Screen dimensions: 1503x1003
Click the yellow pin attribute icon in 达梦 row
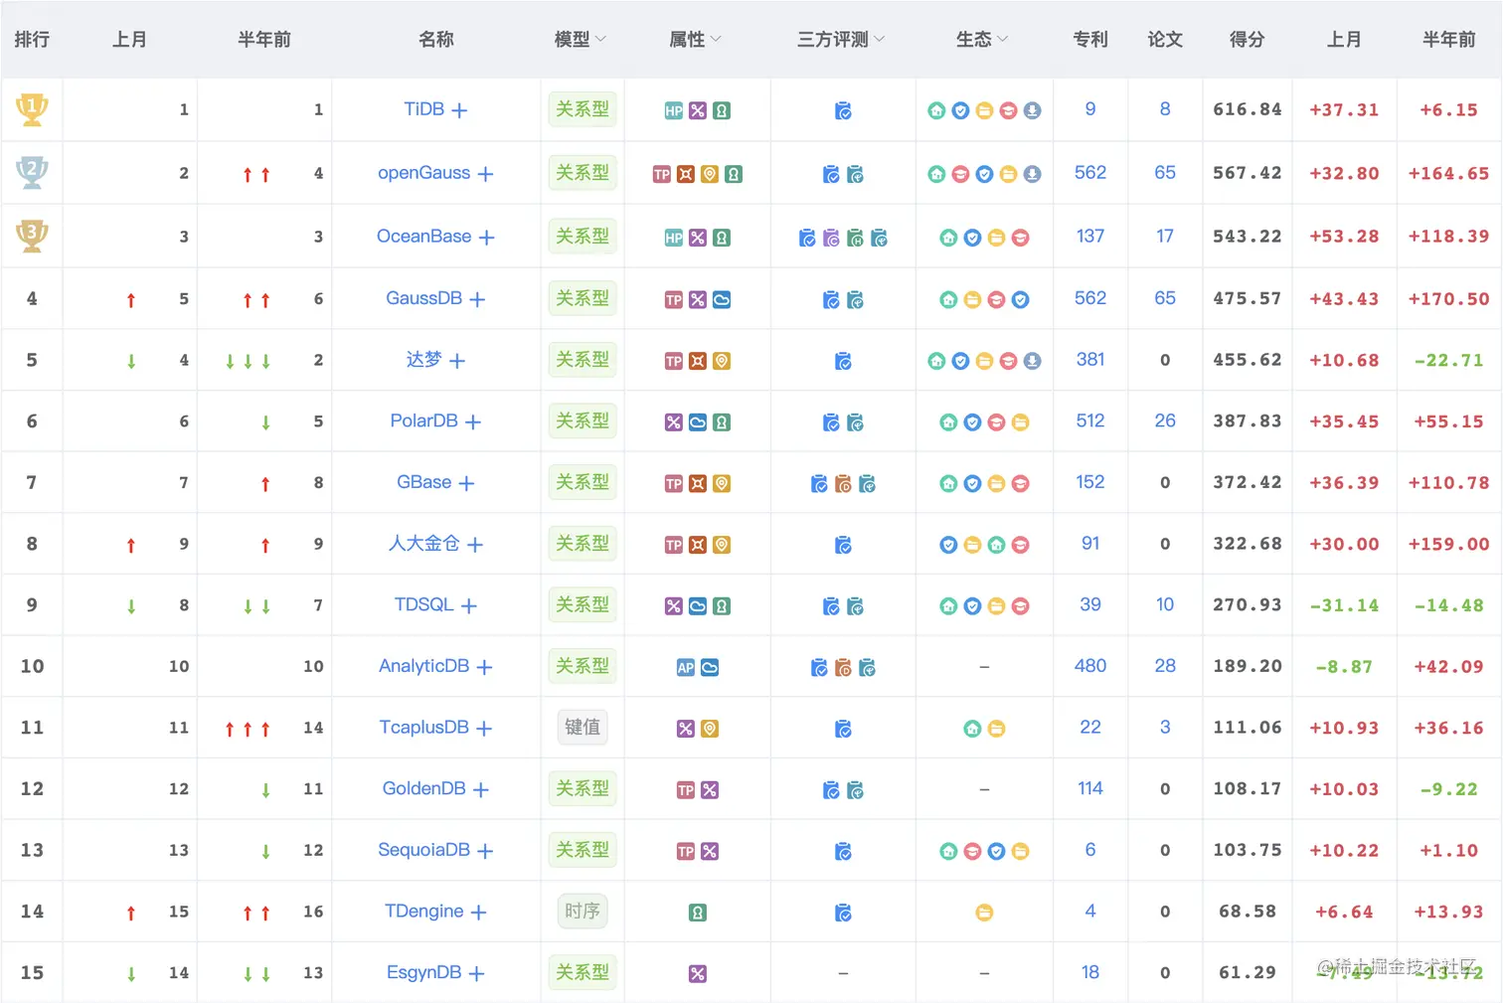[x=722, y=361]
